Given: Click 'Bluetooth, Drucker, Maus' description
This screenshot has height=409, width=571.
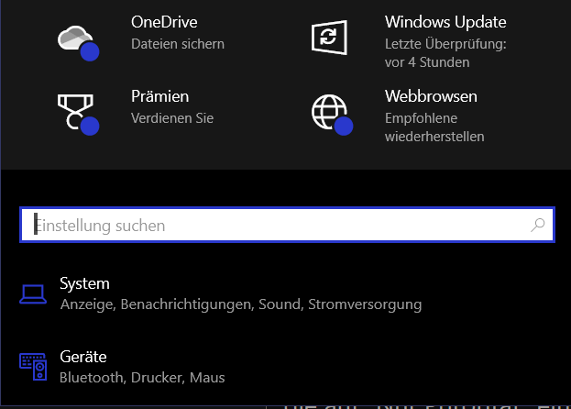Looking at the screenshot, I should click(142, 378).
